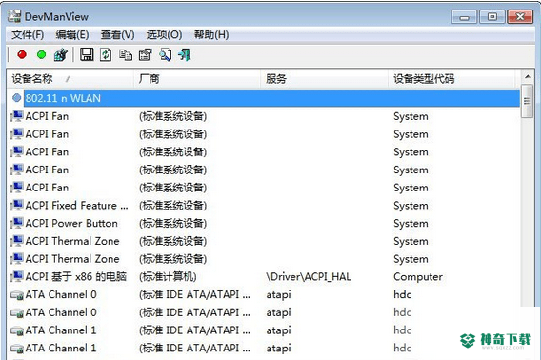Click the red Disable Selected Devices icon
This screenshot has width=541, height=360.
[22, 54]
